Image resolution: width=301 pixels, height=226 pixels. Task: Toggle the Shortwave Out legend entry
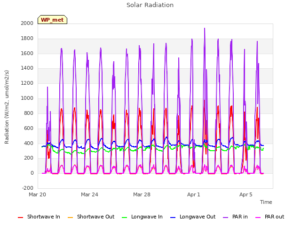click(91, 217)
